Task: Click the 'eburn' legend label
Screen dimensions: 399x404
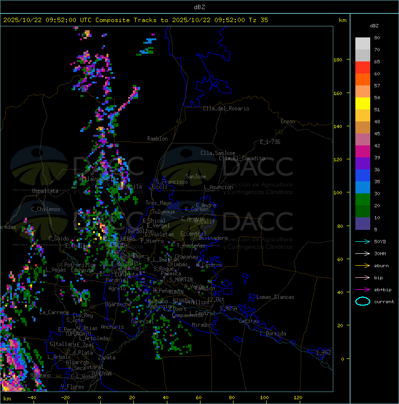Action: coord(381,266)
